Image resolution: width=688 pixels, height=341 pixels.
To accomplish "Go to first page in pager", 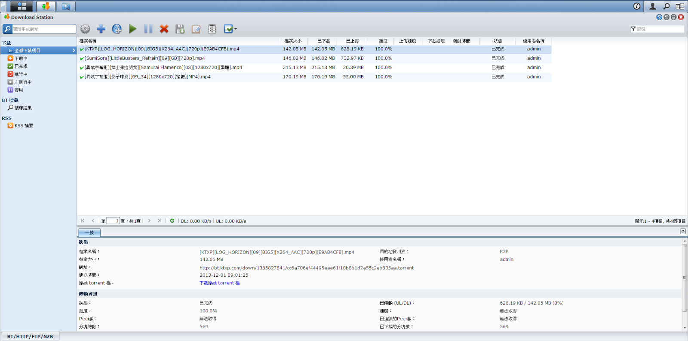I will (83, 221).
